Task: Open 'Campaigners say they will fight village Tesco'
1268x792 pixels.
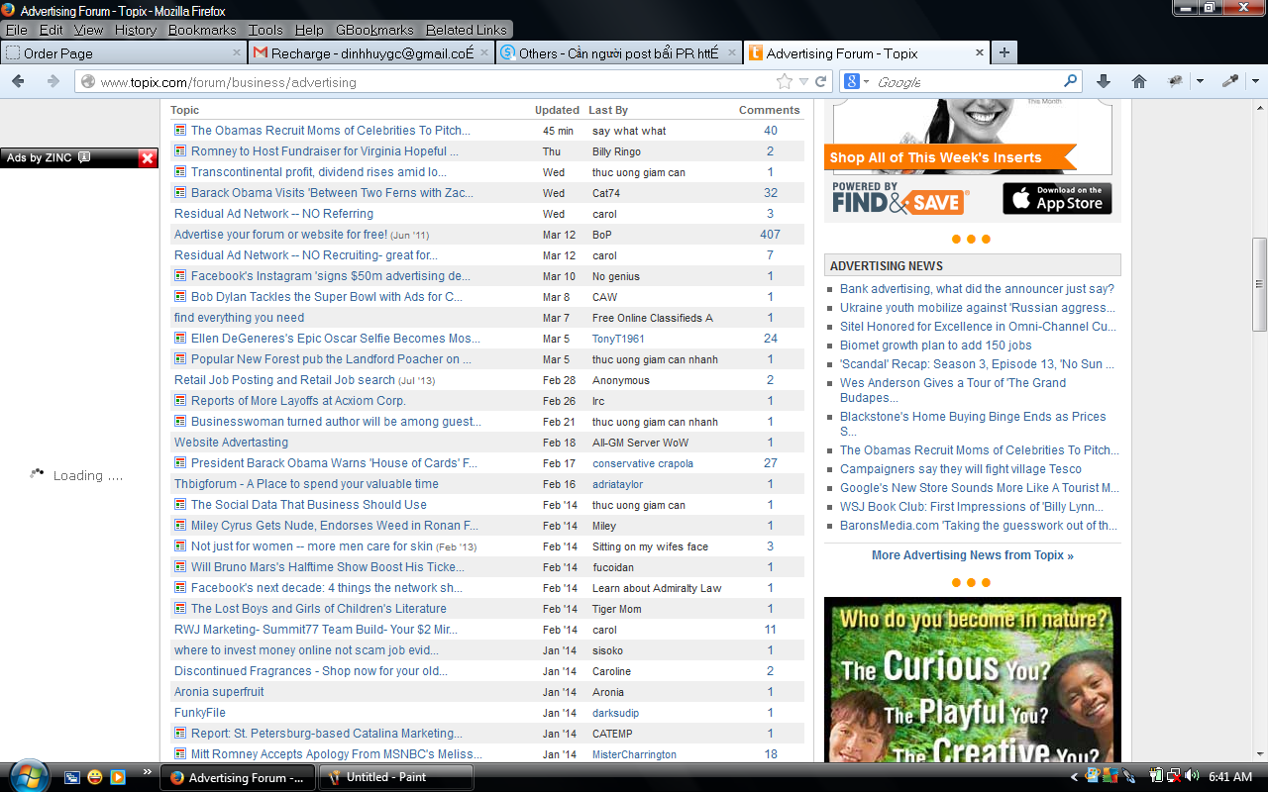Action: 961,469
